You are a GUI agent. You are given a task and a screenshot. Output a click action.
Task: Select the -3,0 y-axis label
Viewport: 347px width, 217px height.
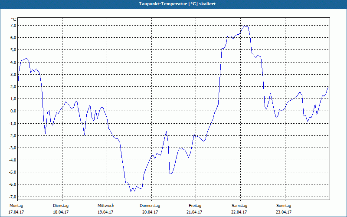(x=13, y=148)
